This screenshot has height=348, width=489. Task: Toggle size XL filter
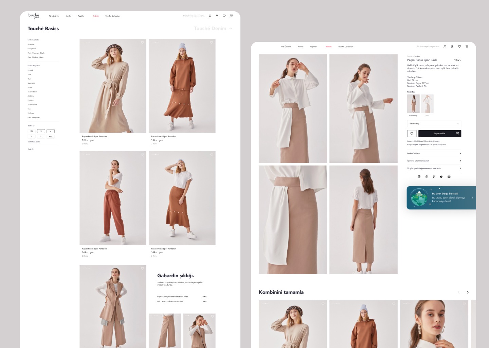(32, 137)
